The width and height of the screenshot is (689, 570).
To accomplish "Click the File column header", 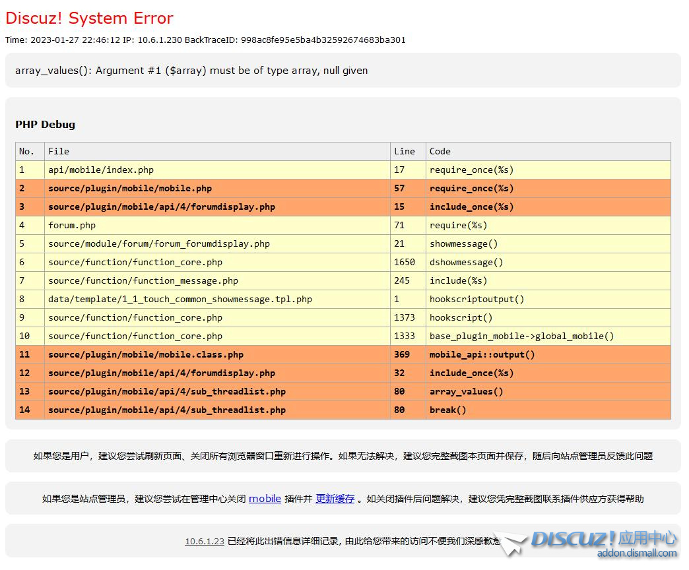I will (59, 151).
